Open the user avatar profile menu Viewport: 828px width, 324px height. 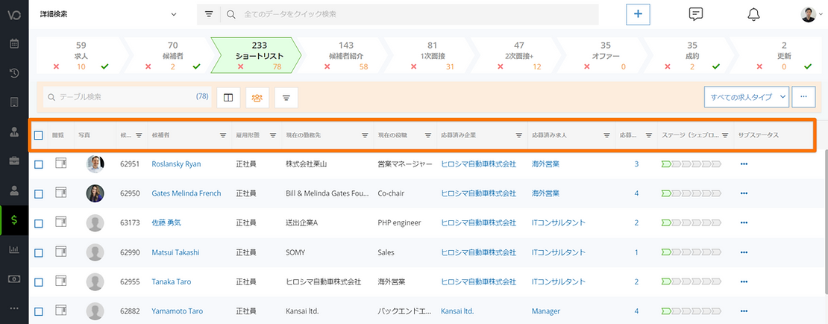(x=812, y=15)
